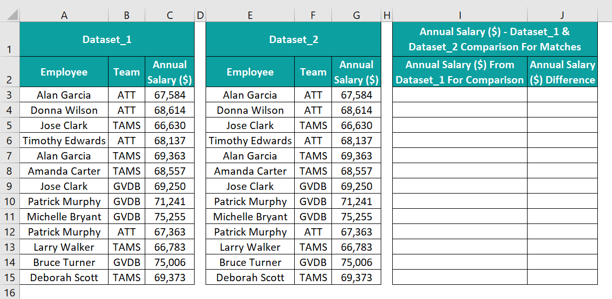Select column C header
Image resolution: width=612 pixels, height=299 pixels.
pos(169,15)
